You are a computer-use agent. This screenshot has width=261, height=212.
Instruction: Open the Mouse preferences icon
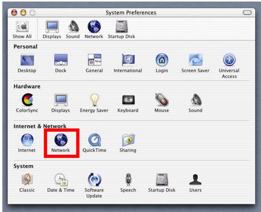click(162, 99)
